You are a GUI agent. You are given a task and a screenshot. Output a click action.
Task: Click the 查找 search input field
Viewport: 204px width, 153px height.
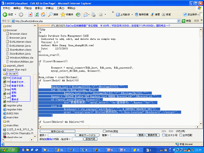pyautogui.click(x=61, y=135)
